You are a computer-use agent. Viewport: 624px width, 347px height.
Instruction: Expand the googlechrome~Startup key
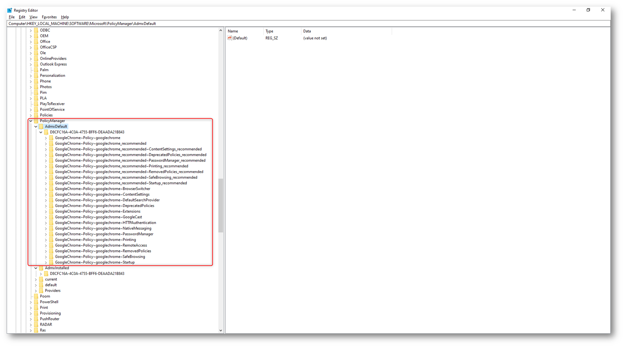click(x=46, y=263)
